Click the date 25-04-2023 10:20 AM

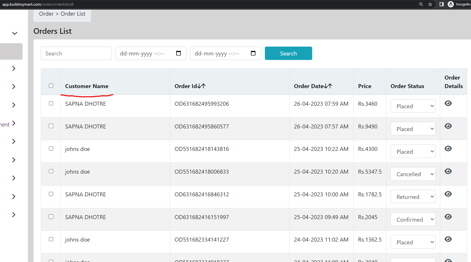tap(321, 172)
